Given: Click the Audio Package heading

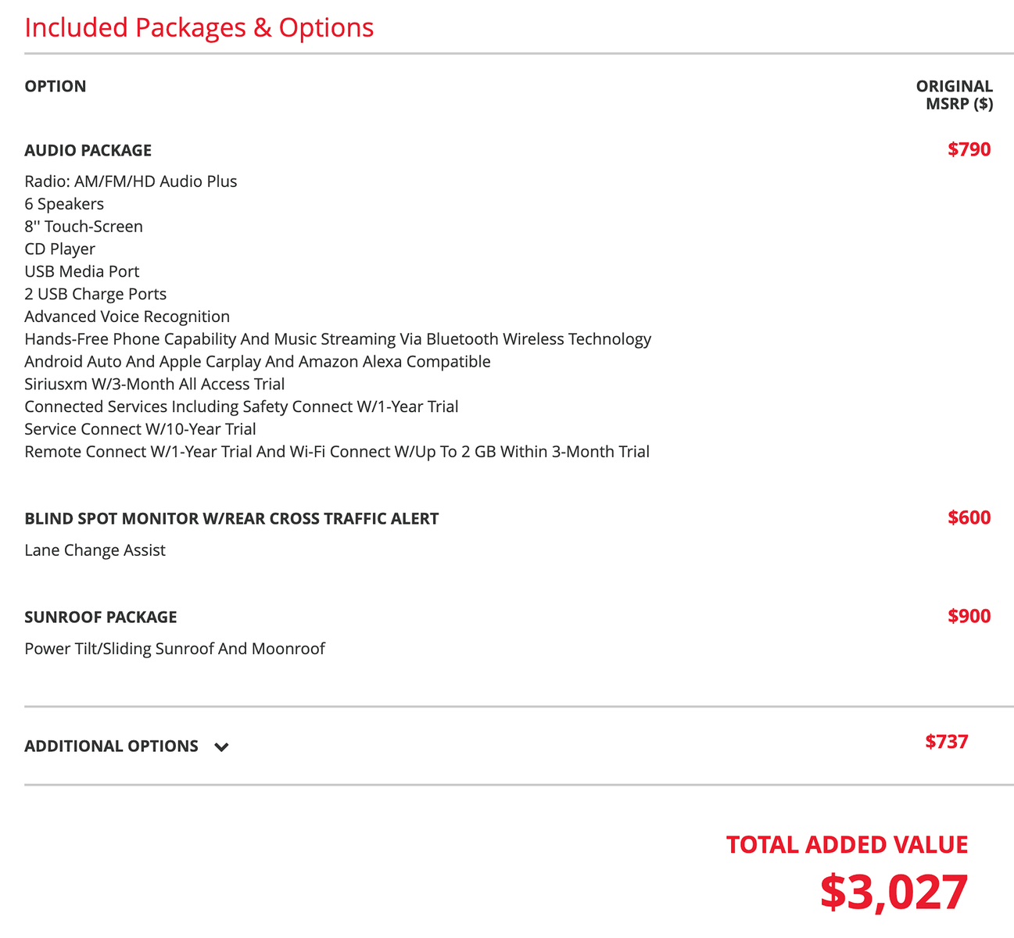Looking at the screenshot, I should 88,150.
